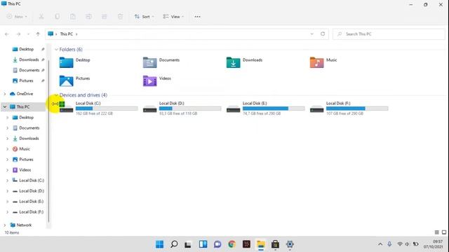Click the Share icon in the toolbar
This screenshot has height=252, width=449.
[105, 17]
